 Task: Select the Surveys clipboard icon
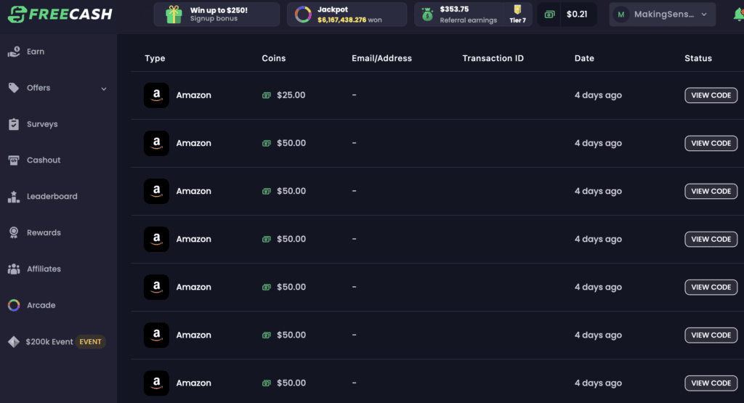[14, 124]
